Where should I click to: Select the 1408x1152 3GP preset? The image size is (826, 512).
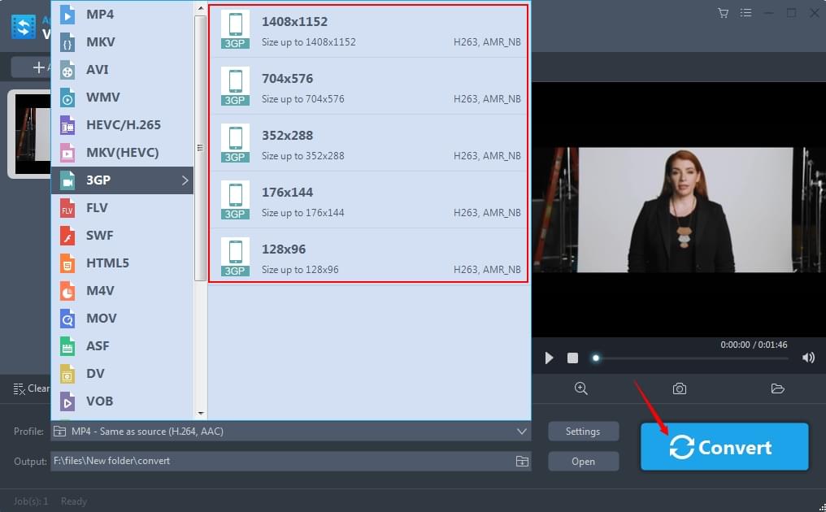[x=368, y=30]
